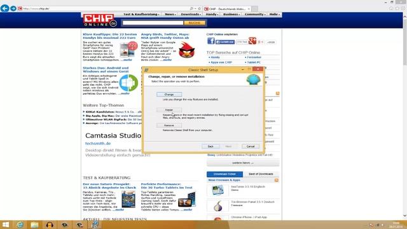Open the Handy menu on CHIP
This screenshot has width=407, height=229.
212,14
